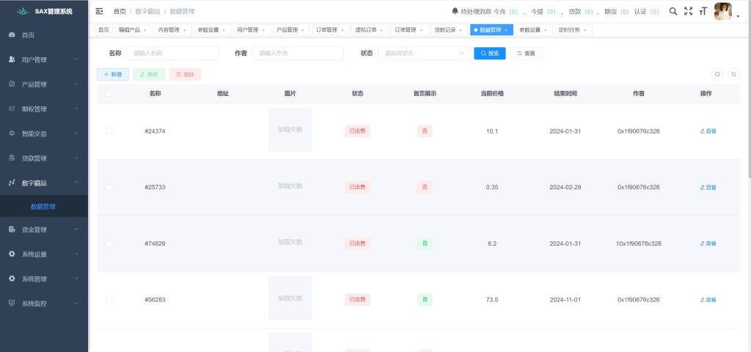
Task: Switch to the 编辑产品 tab
Action: [x=133, y=29]
